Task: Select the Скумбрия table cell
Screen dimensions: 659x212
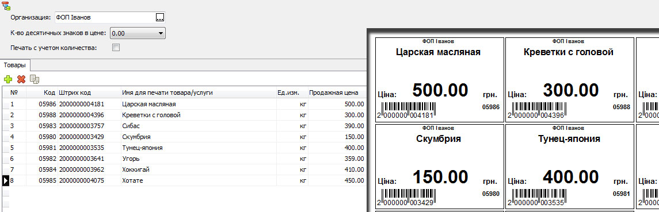Action: click(x=199, y=137)
